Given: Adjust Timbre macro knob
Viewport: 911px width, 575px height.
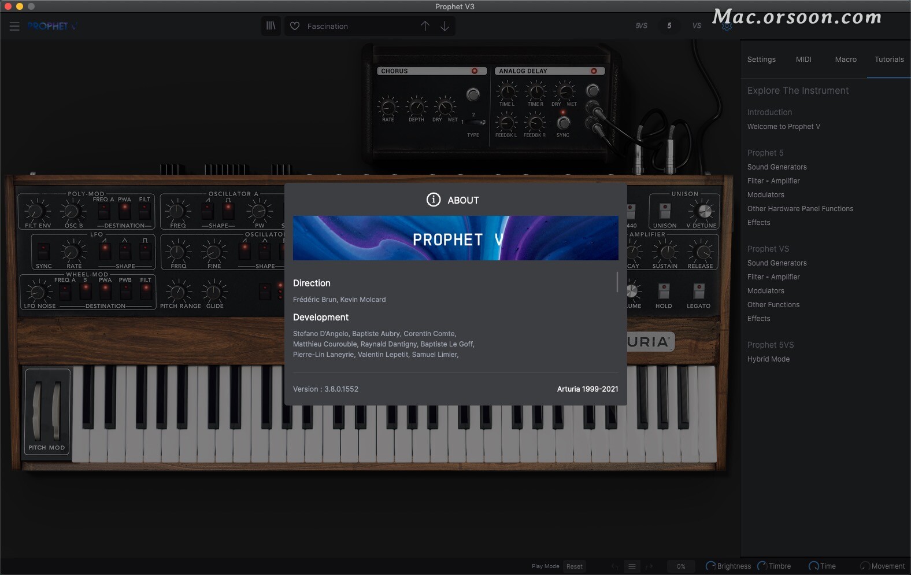Looking at the screenshot, I should [762, 566].
